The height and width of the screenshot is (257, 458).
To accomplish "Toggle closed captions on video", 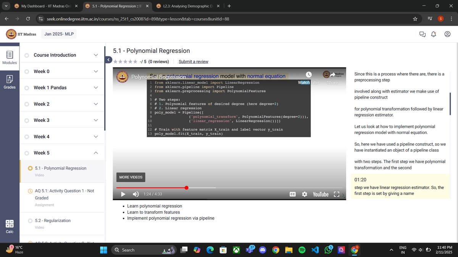I will pos(293,194).
